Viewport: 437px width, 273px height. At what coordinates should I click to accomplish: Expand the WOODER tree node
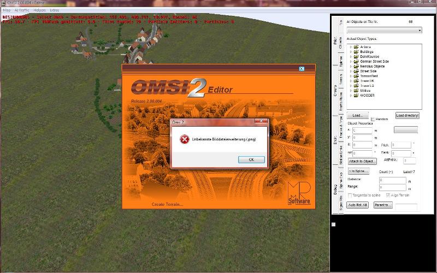click(x=351, y=96)
